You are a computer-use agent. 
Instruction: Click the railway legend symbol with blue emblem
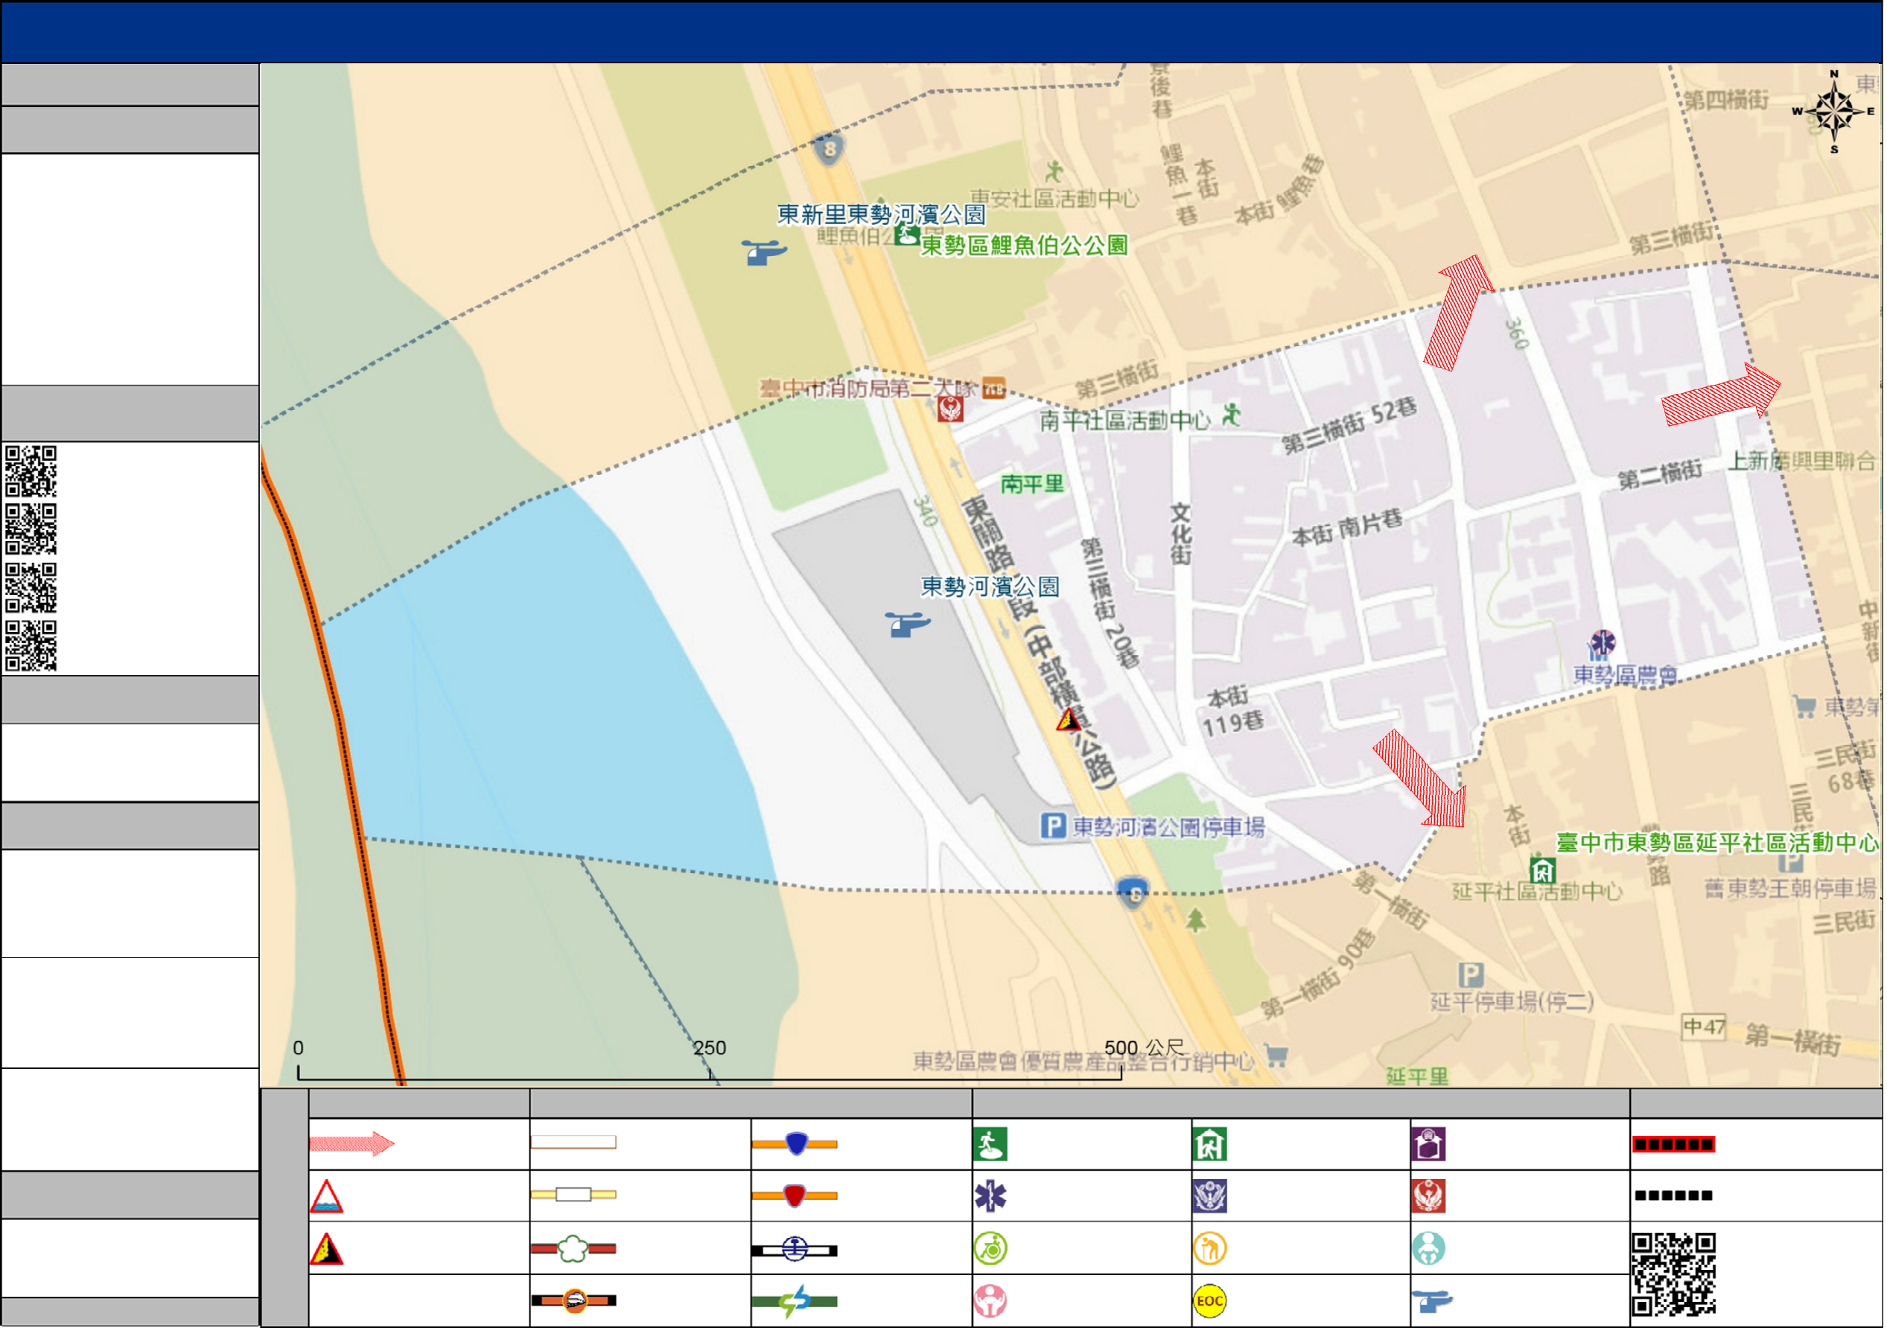795,1251
